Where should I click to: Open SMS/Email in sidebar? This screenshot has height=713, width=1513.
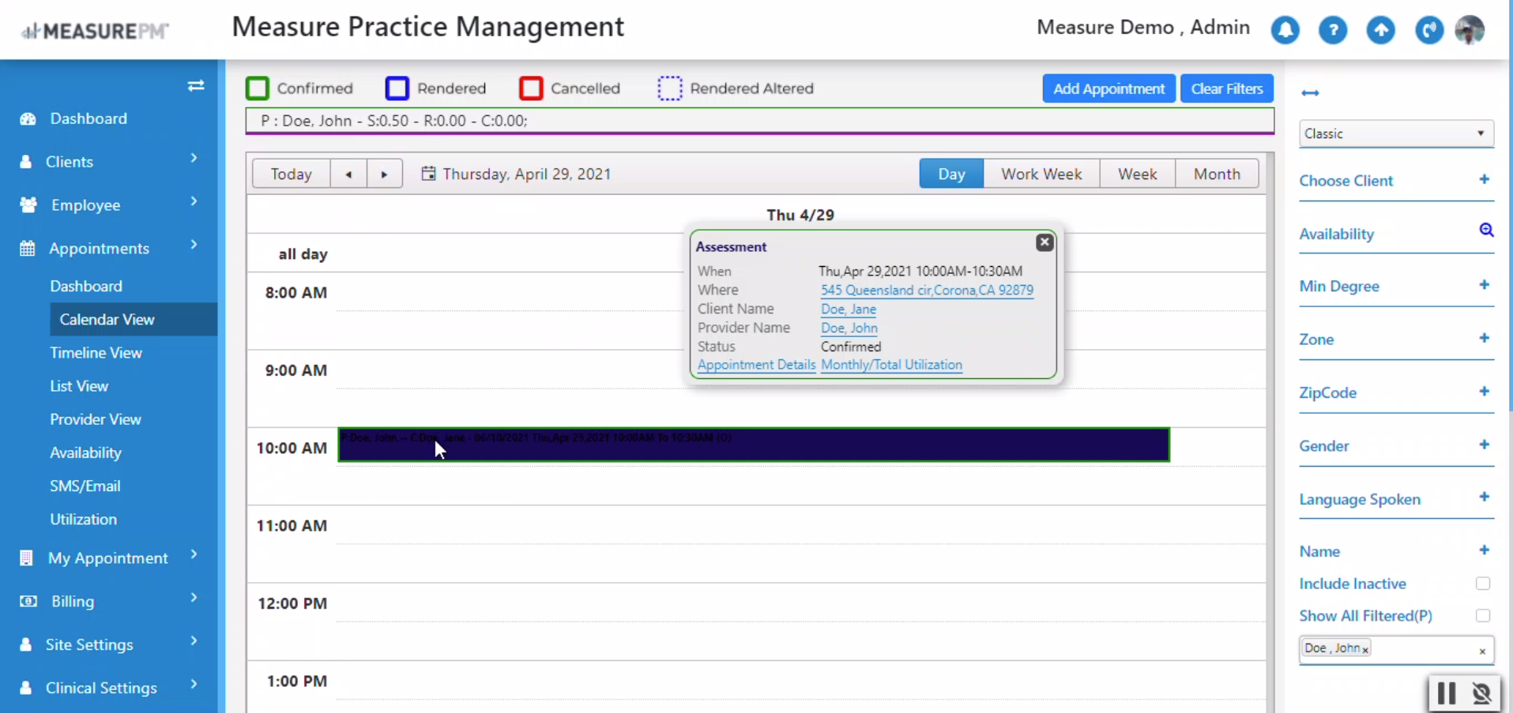coord(85,486)
